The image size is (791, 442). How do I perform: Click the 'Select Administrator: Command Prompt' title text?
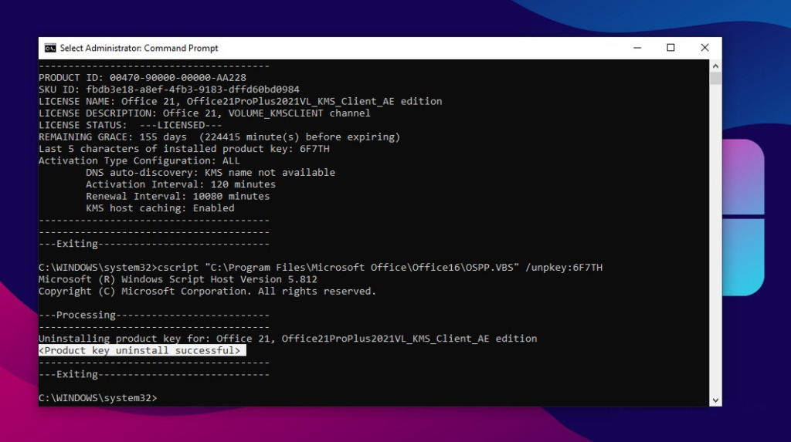(x=139, y=48)
